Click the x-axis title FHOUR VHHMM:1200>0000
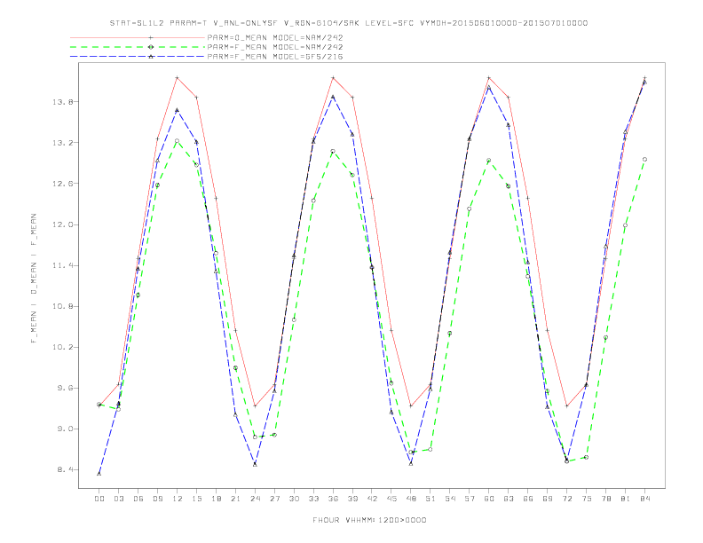This screenshot has width=703, height=543. coord(369,520)
